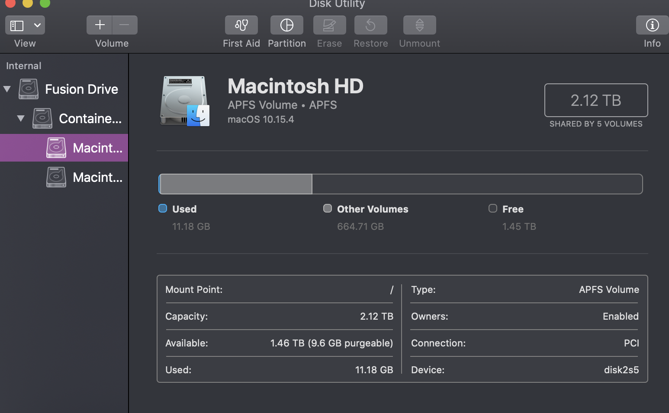Click the Free space color swatch
The width and height of the screenshot is (669, 413).
(493, 209)
